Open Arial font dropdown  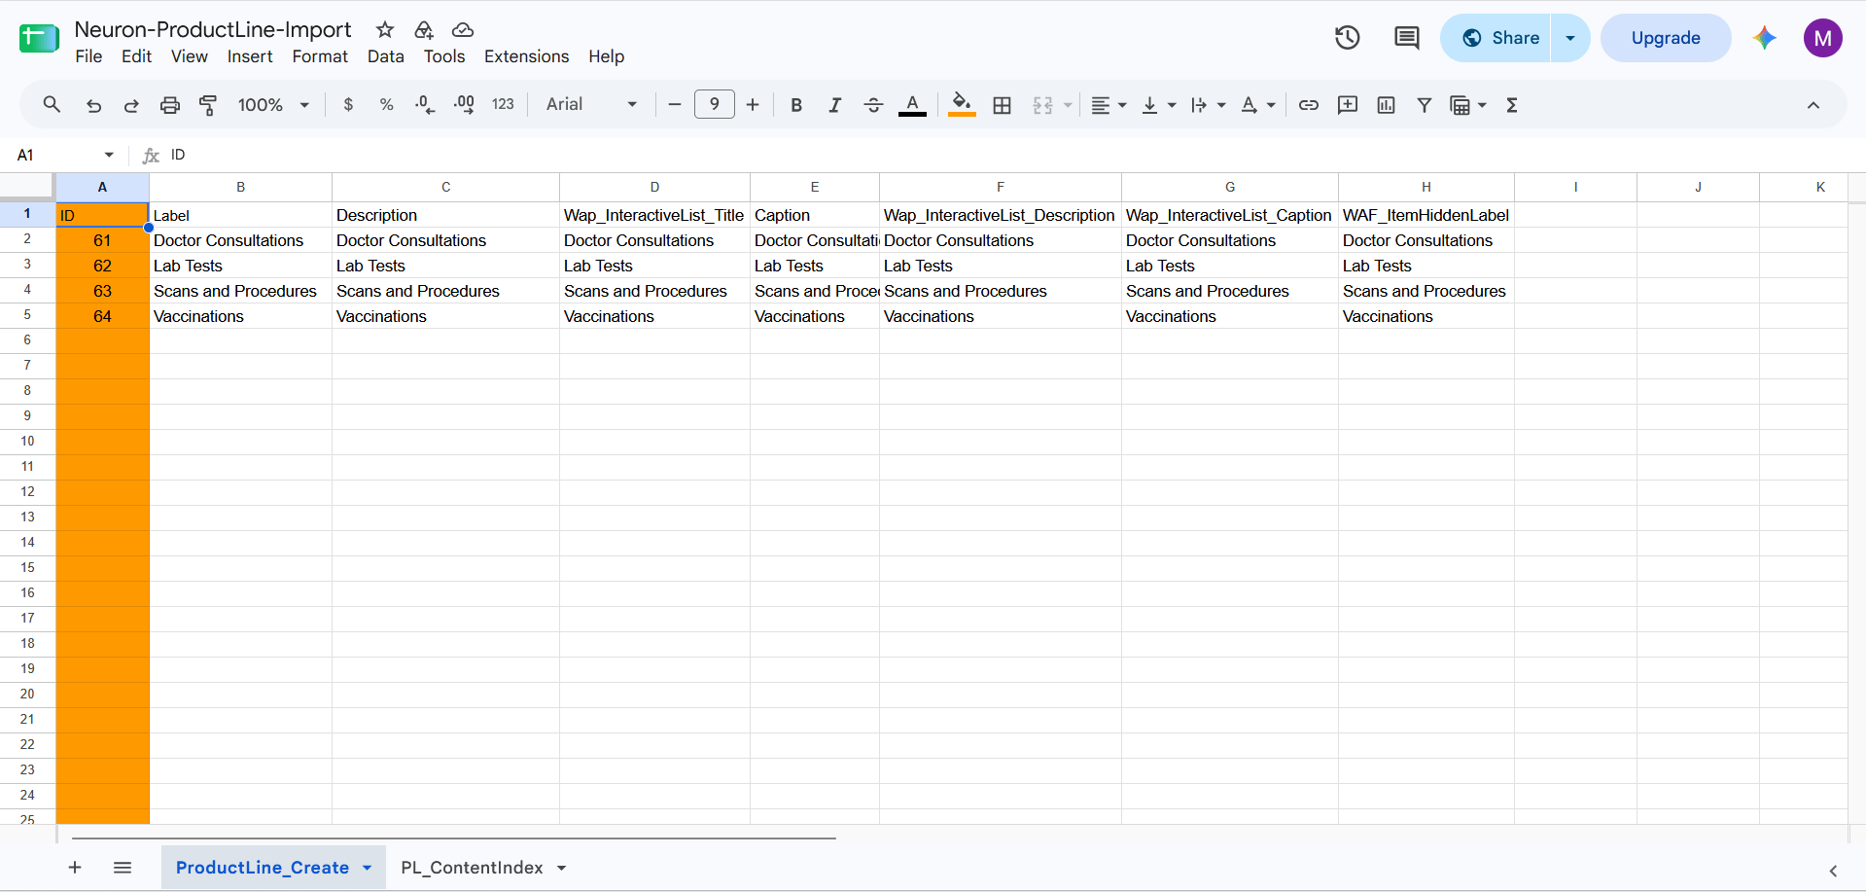point(591,105)
